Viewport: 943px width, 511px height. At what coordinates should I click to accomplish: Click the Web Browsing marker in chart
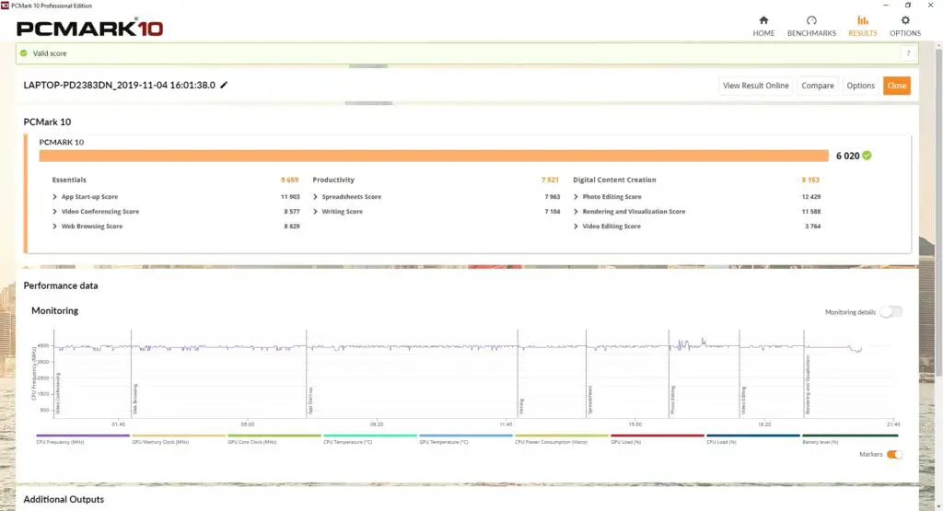click(x=135, y=399)
